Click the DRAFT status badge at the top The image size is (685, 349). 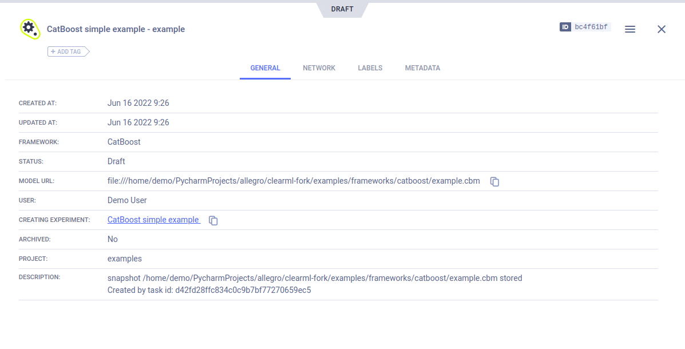pos(342,9)
